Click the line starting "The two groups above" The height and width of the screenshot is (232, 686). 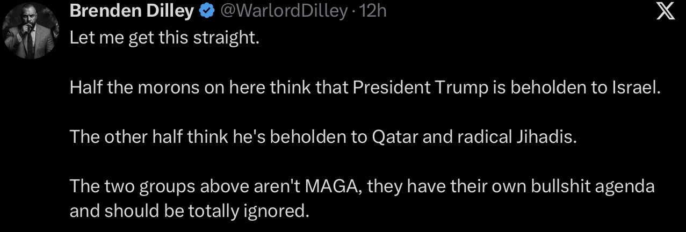pyautogui.click(x=363, y=187)
